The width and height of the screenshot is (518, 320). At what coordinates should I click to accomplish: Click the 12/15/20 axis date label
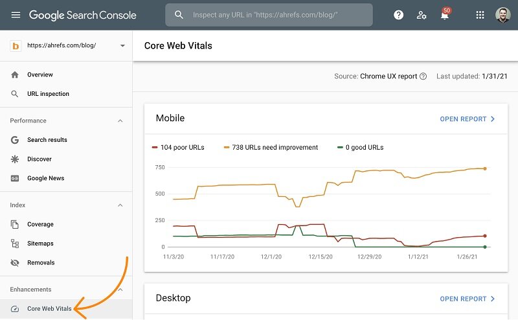(321, 257)
